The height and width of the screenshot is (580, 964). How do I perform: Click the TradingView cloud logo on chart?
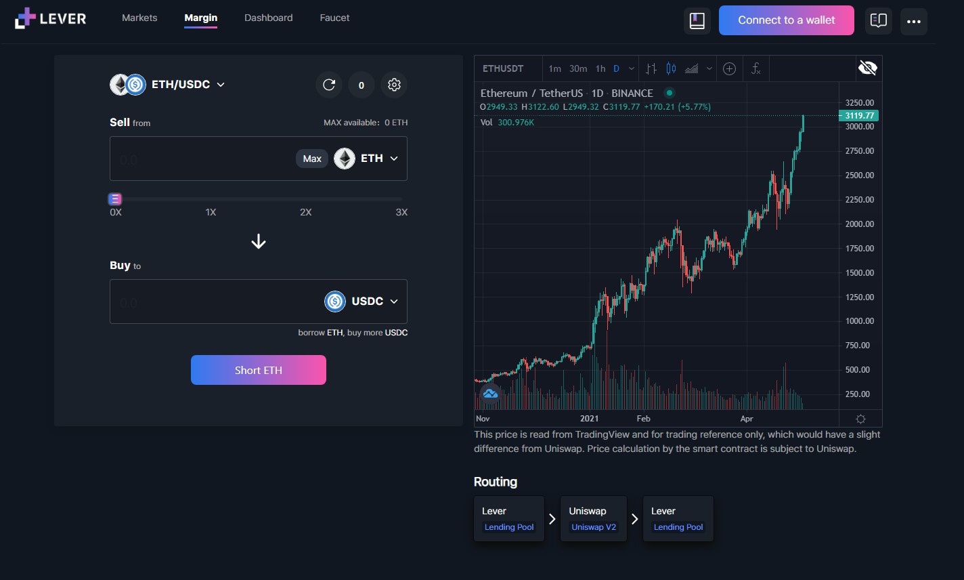[490, 394]
